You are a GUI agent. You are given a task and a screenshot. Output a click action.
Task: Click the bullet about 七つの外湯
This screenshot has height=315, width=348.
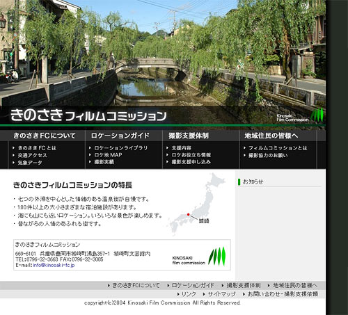84,199
